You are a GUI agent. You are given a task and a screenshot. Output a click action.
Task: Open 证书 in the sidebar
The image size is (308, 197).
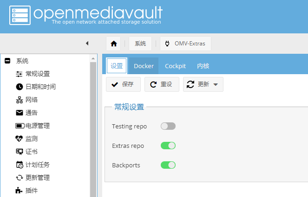(x=32, y=152)
